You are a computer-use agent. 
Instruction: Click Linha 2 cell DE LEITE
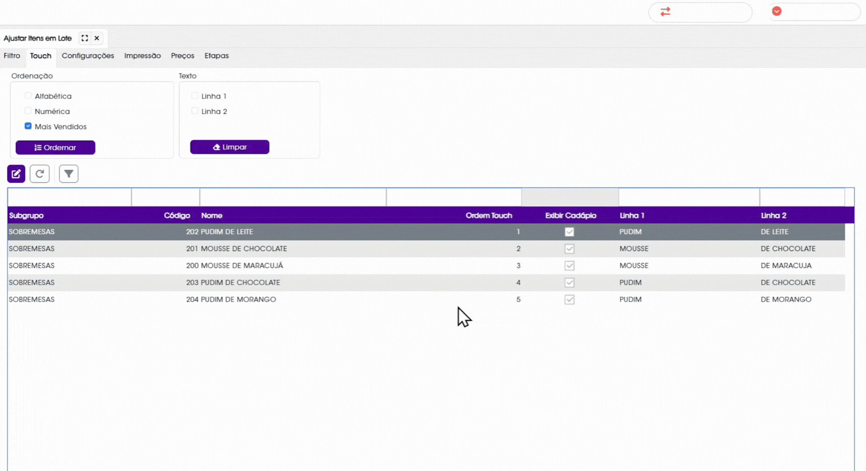pos(775,232)
